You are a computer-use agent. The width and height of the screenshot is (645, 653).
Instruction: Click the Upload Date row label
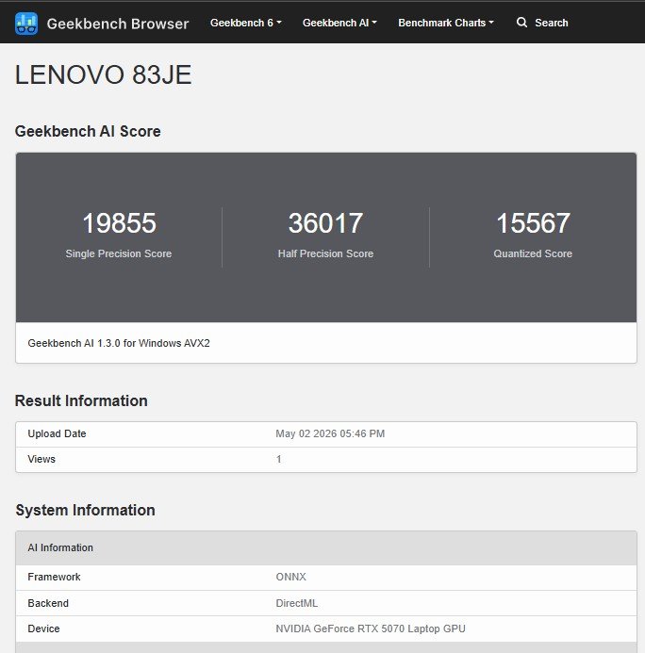[58, 433]
